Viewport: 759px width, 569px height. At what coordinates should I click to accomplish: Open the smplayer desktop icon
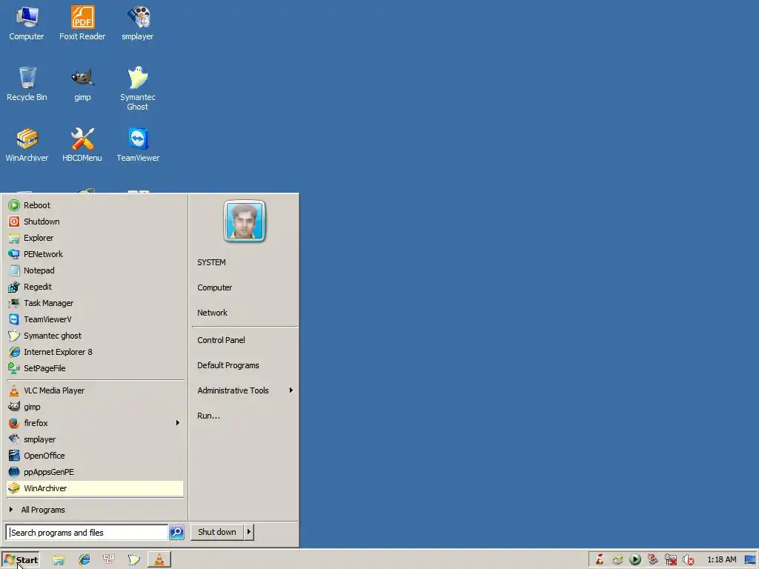pos(138,23)
